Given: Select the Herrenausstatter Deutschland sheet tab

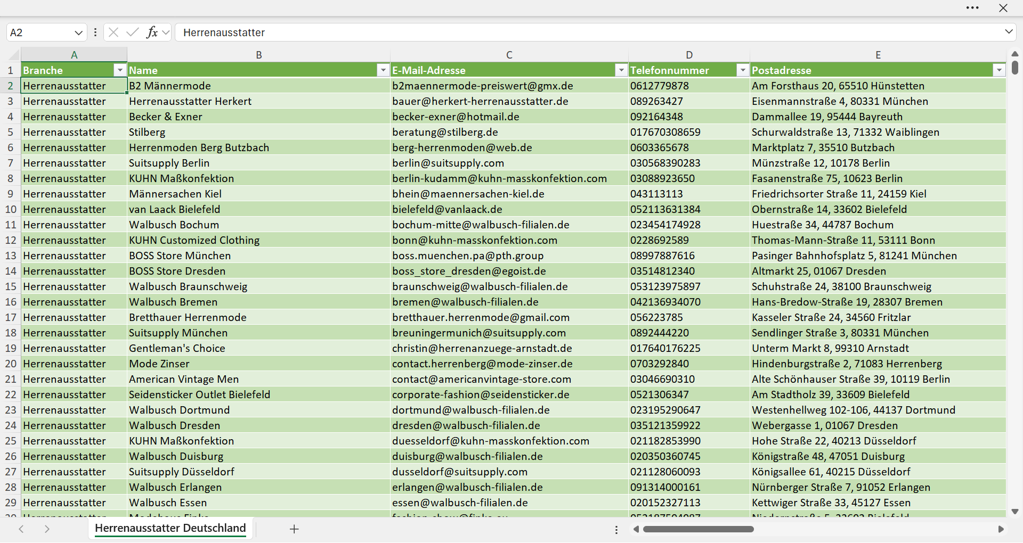Looking at the screenshot, I should tap(170, 528).
